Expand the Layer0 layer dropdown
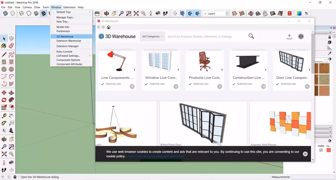336x180 pixels. [227, 13]
